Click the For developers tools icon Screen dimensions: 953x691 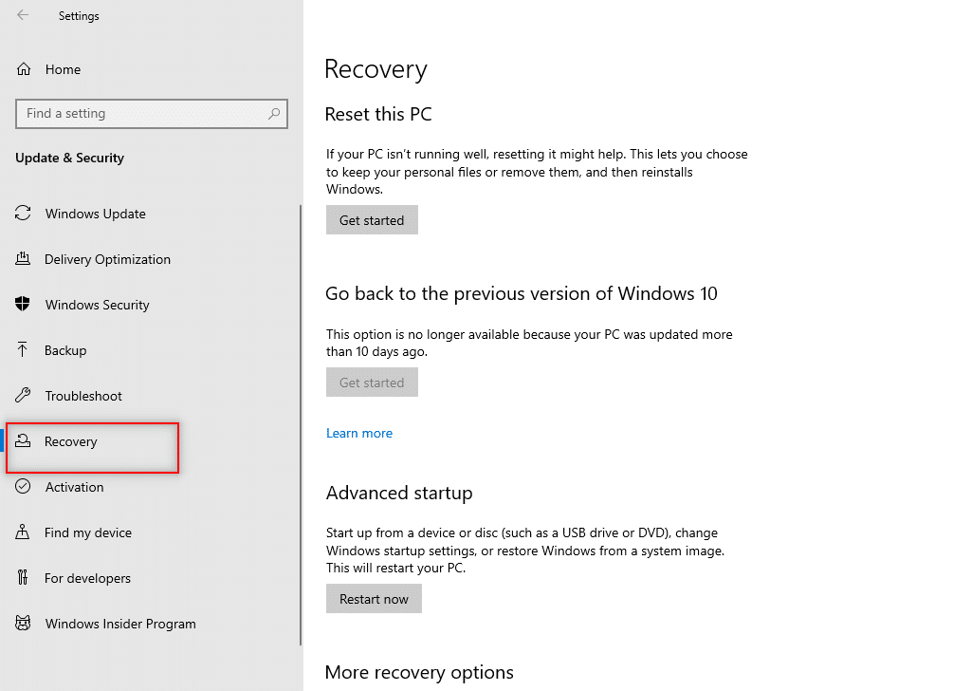[x=23, y=577]
